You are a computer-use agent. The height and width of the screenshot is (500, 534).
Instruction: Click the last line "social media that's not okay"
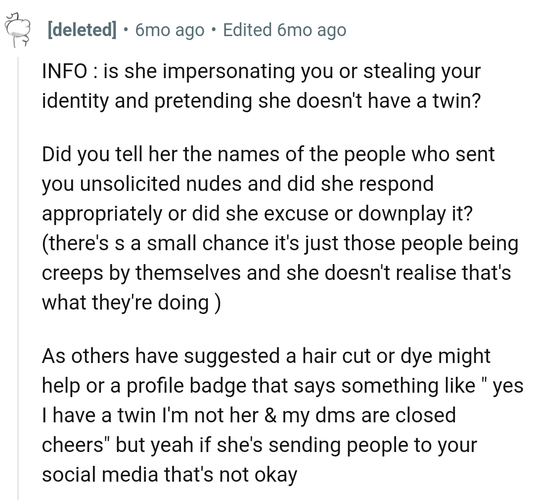tap(170, 475)
